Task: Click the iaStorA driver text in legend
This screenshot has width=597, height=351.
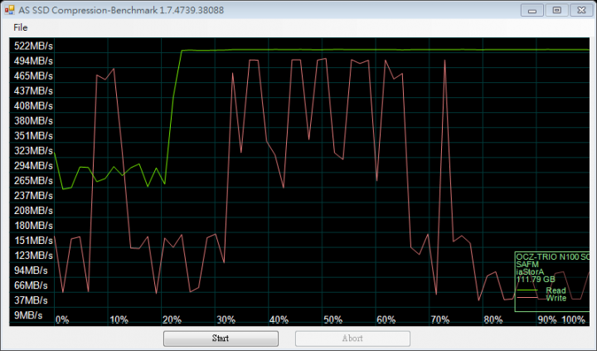Action: (x=530, y=272)
